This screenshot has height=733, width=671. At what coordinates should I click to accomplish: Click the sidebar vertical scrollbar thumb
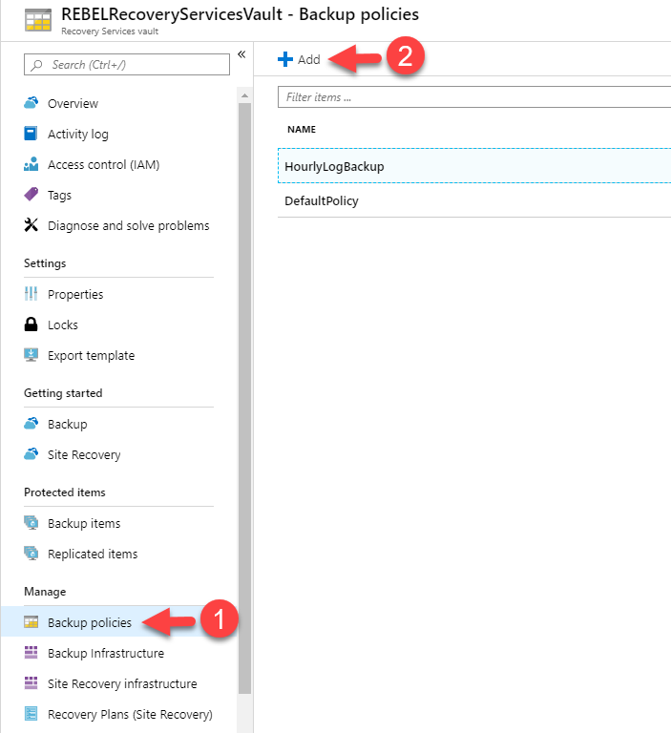click(244, 399)
